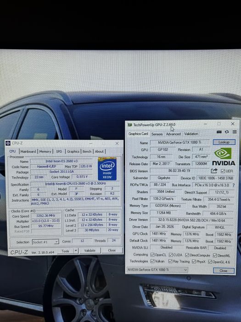Toggle the Vulkan checkbox
241x322 pixels.
152,261
